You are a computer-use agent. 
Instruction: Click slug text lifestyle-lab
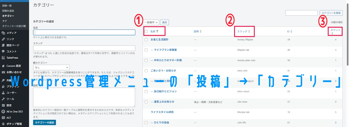click(244, 112)
